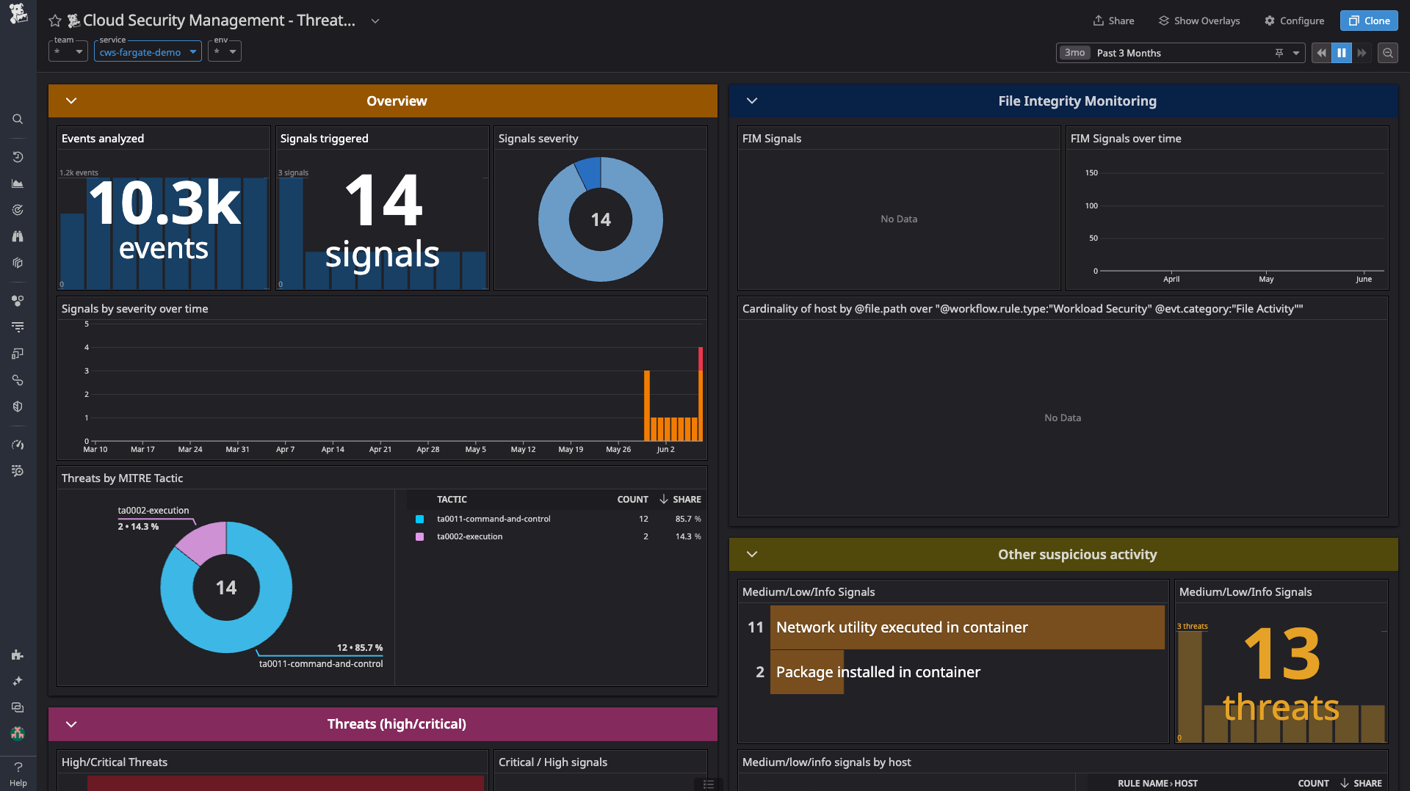
Task: Click the Clone button
Action: pos(1368,21)
